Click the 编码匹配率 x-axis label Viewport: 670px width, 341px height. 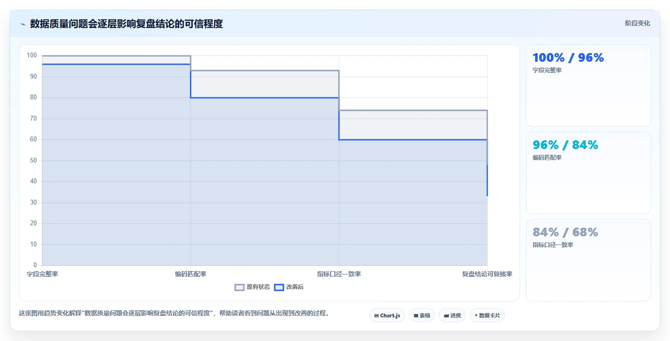pyautogui.click(x=190, y=274)
